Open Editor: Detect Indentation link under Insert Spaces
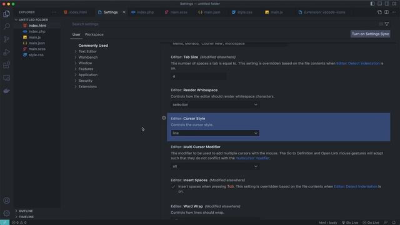The height and width of the screenshot is (225, 400). (356, 186)
